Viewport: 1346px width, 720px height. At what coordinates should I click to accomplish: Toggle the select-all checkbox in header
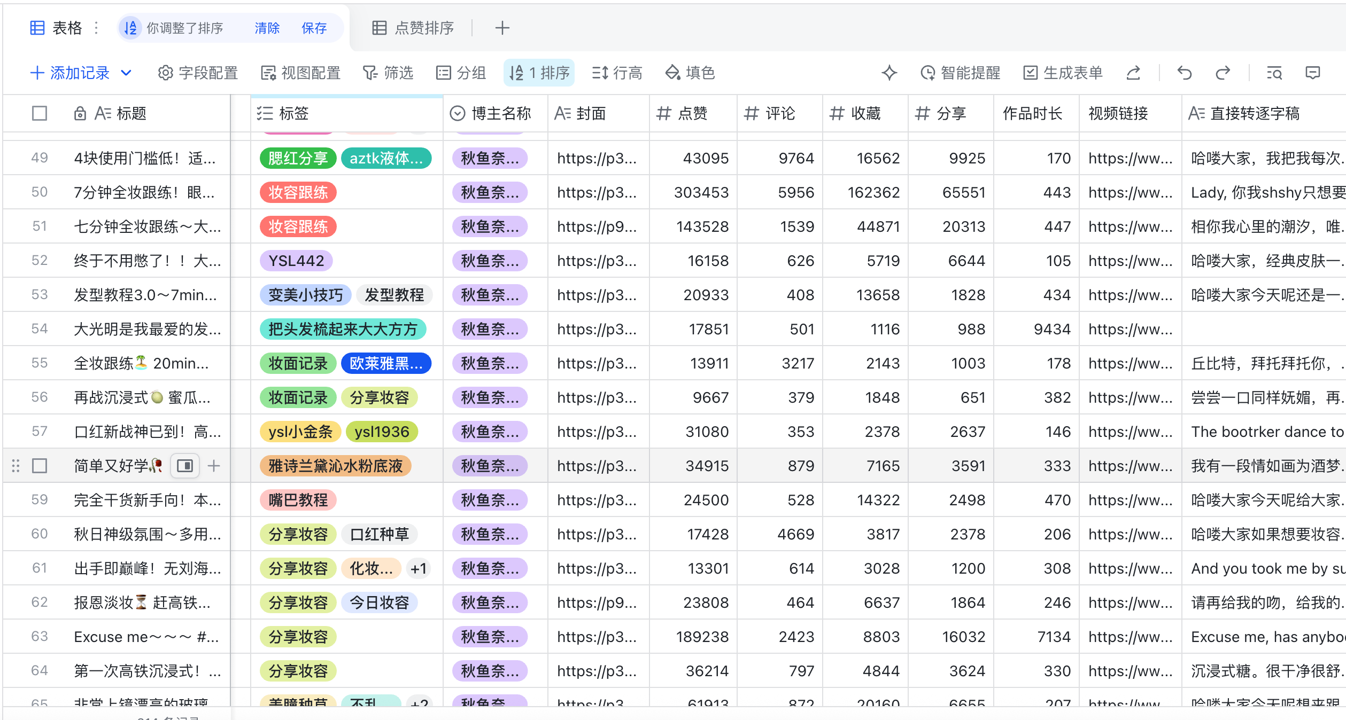point(40,113)
